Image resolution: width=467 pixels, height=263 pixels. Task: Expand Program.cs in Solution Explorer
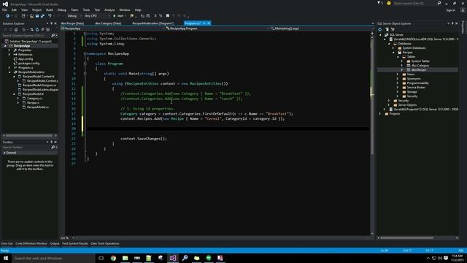[9, 68]
